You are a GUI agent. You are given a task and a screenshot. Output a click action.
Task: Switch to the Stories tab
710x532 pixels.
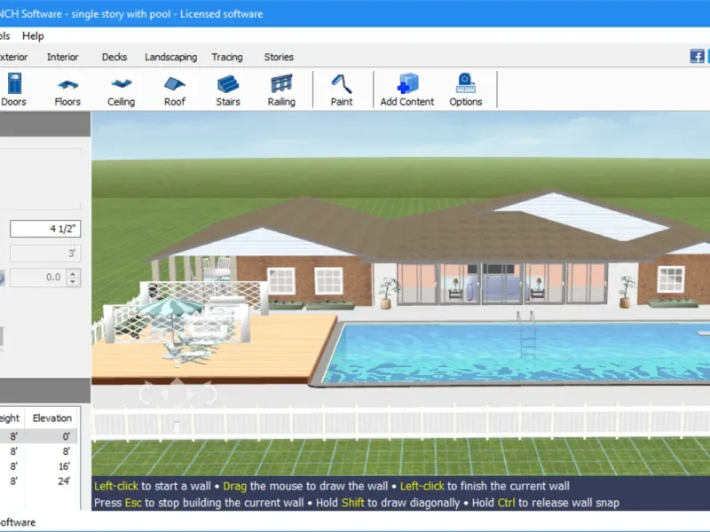279,57
